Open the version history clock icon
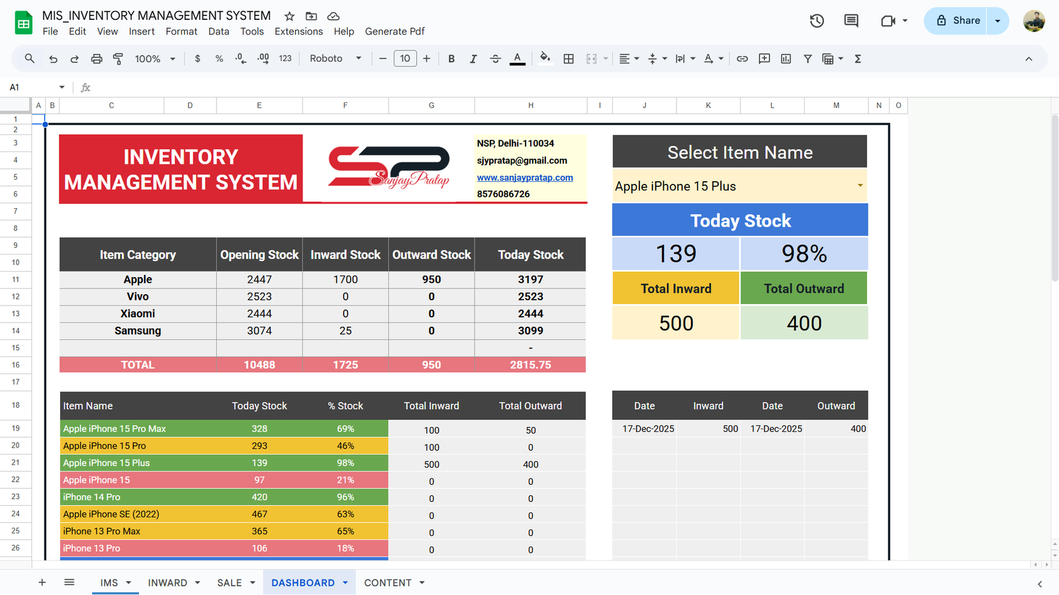This screenshot has height=595, width=1059. click(817, 20)
